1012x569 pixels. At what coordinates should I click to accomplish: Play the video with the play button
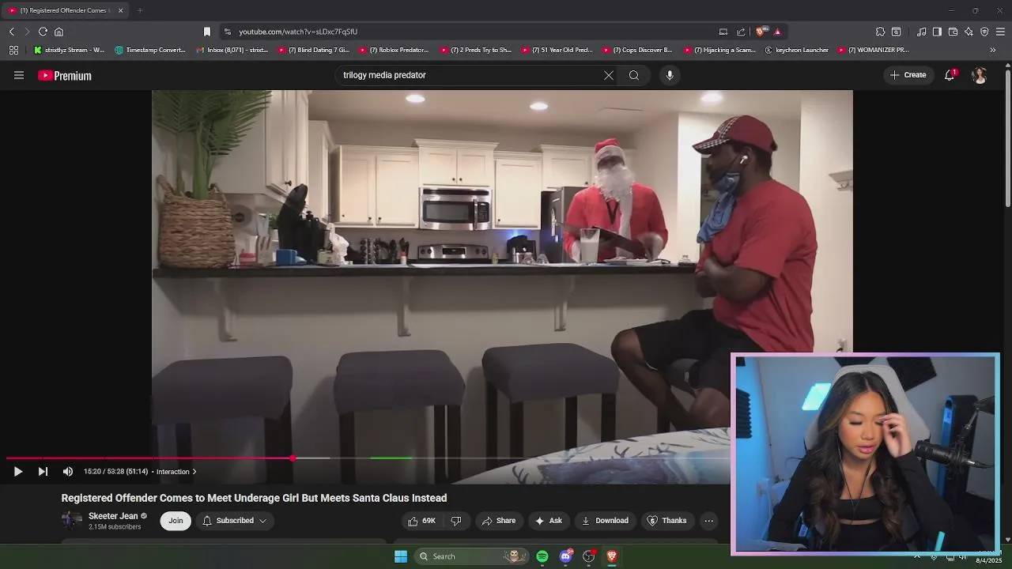(18, 472)
